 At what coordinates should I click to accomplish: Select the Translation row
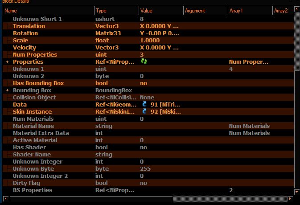tap(148, 26)
